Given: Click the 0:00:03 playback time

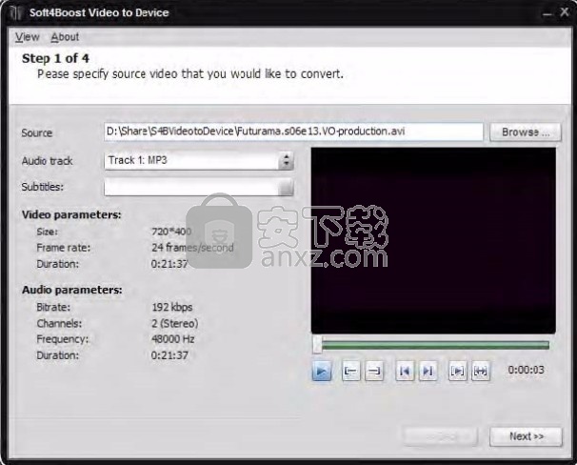Looking at the screenshot, I should coord(526,370).
